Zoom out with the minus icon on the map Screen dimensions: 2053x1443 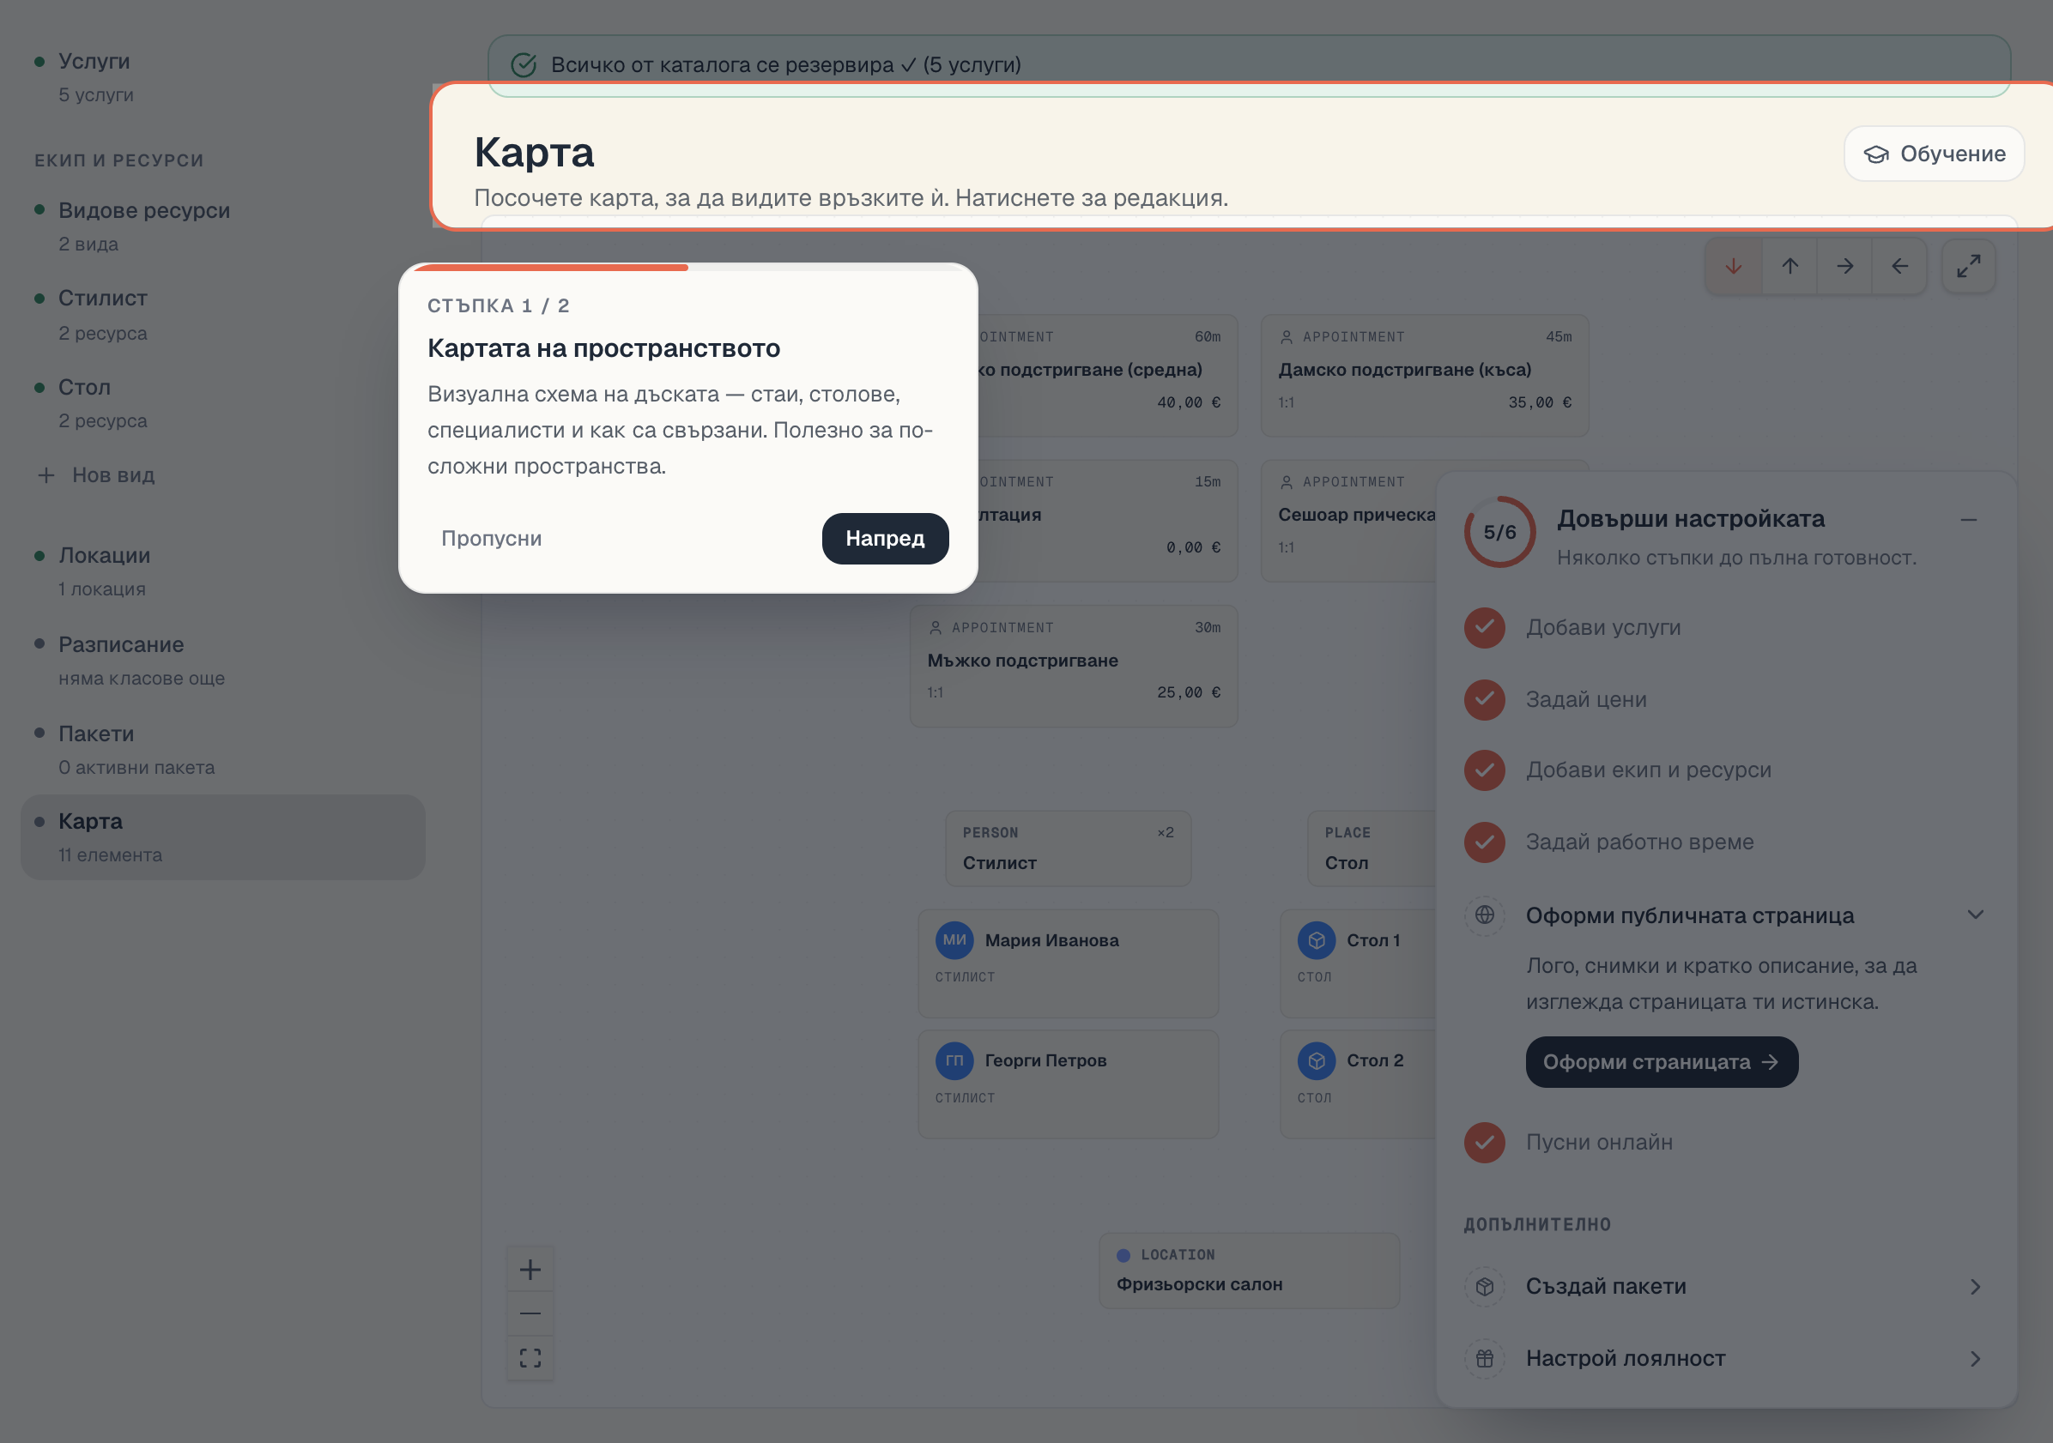[530, 1313]
